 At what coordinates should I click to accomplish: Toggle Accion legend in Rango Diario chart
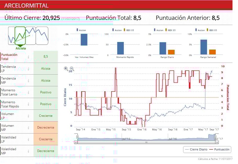click(x=159, y=30)
